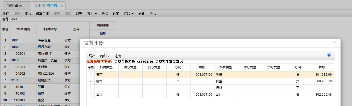Image resolution: width=352 pixels, height=106 pixels.
Task: Click 保存 in main toolbar
Action: point(6,14)
